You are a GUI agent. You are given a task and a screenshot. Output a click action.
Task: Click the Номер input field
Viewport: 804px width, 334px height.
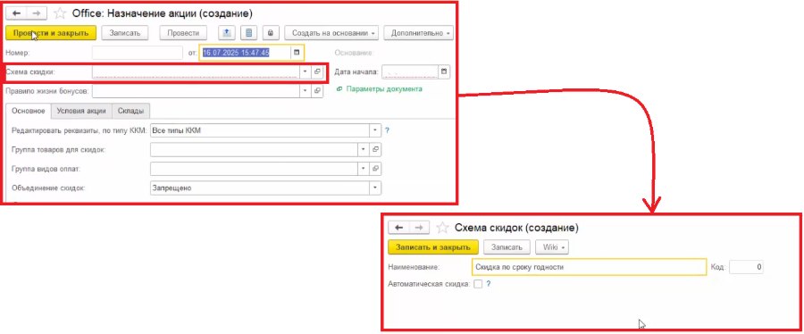(x=138, y=53)
